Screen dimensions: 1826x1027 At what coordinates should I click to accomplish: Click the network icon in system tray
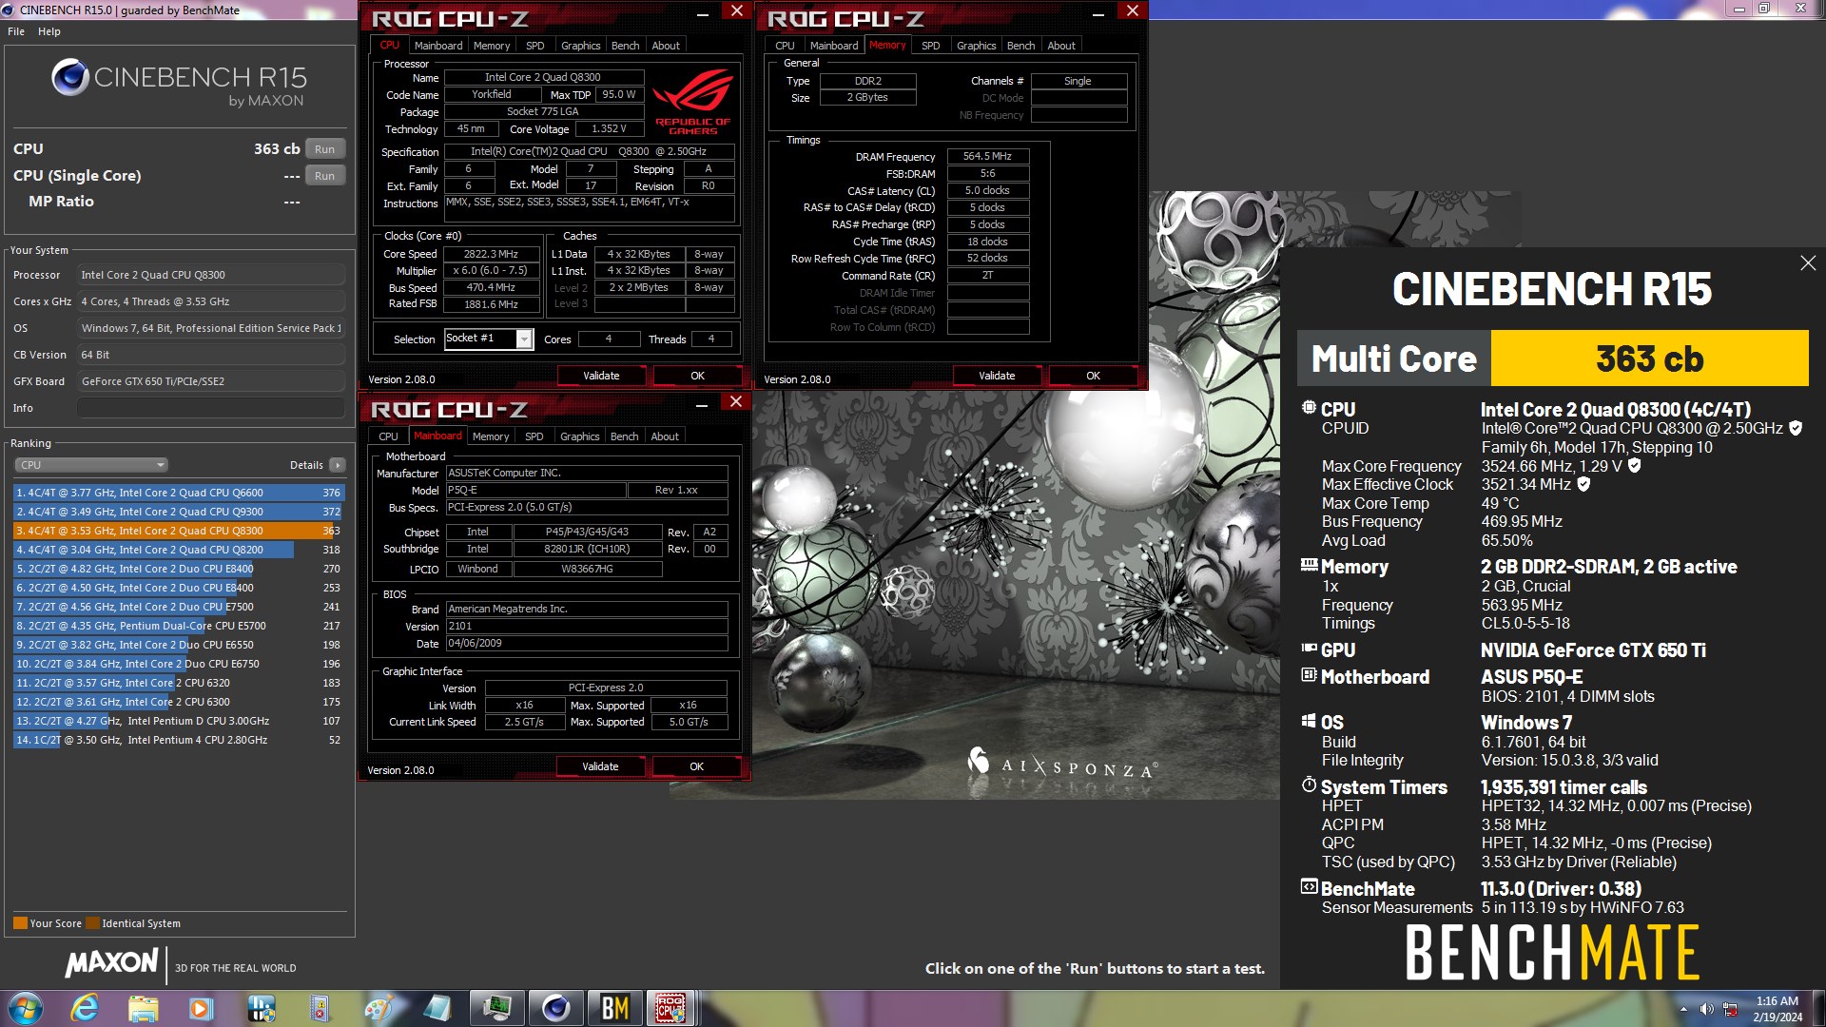coord(1731,1009)
